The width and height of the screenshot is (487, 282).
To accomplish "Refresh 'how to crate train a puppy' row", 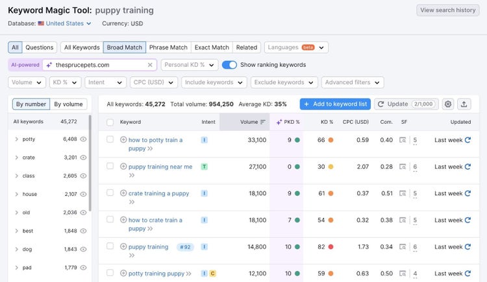I will (x=468, y=220).
